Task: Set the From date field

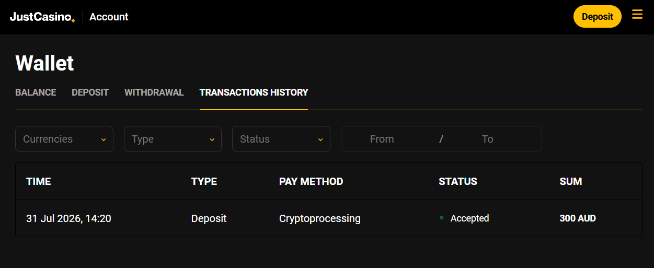Action: click(x=382, y=139)
